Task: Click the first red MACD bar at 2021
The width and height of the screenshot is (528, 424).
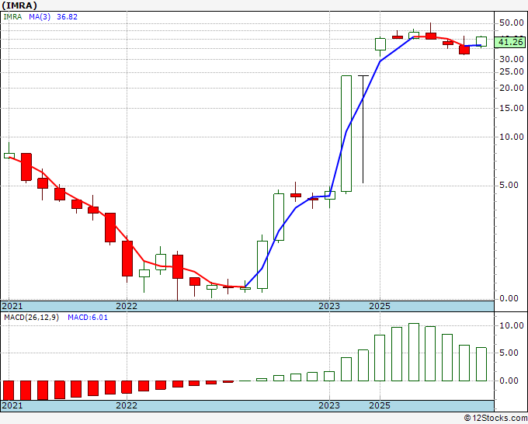Action: click(9, 391)
